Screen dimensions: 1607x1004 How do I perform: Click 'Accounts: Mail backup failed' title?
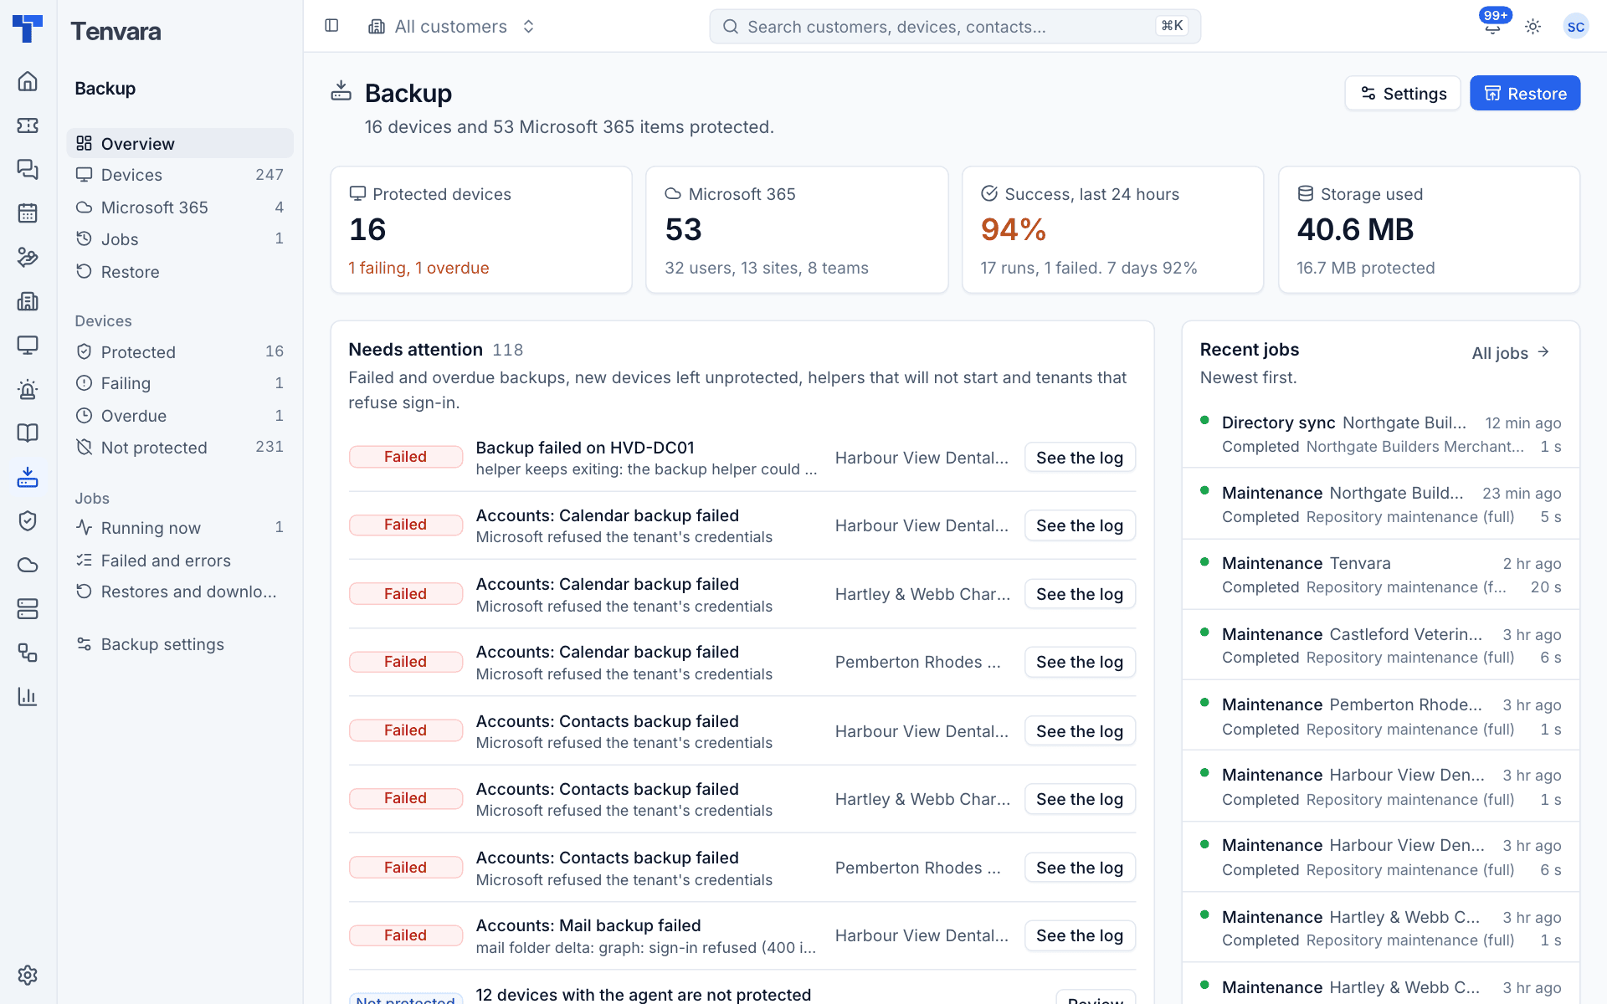[x=588, y=925]
